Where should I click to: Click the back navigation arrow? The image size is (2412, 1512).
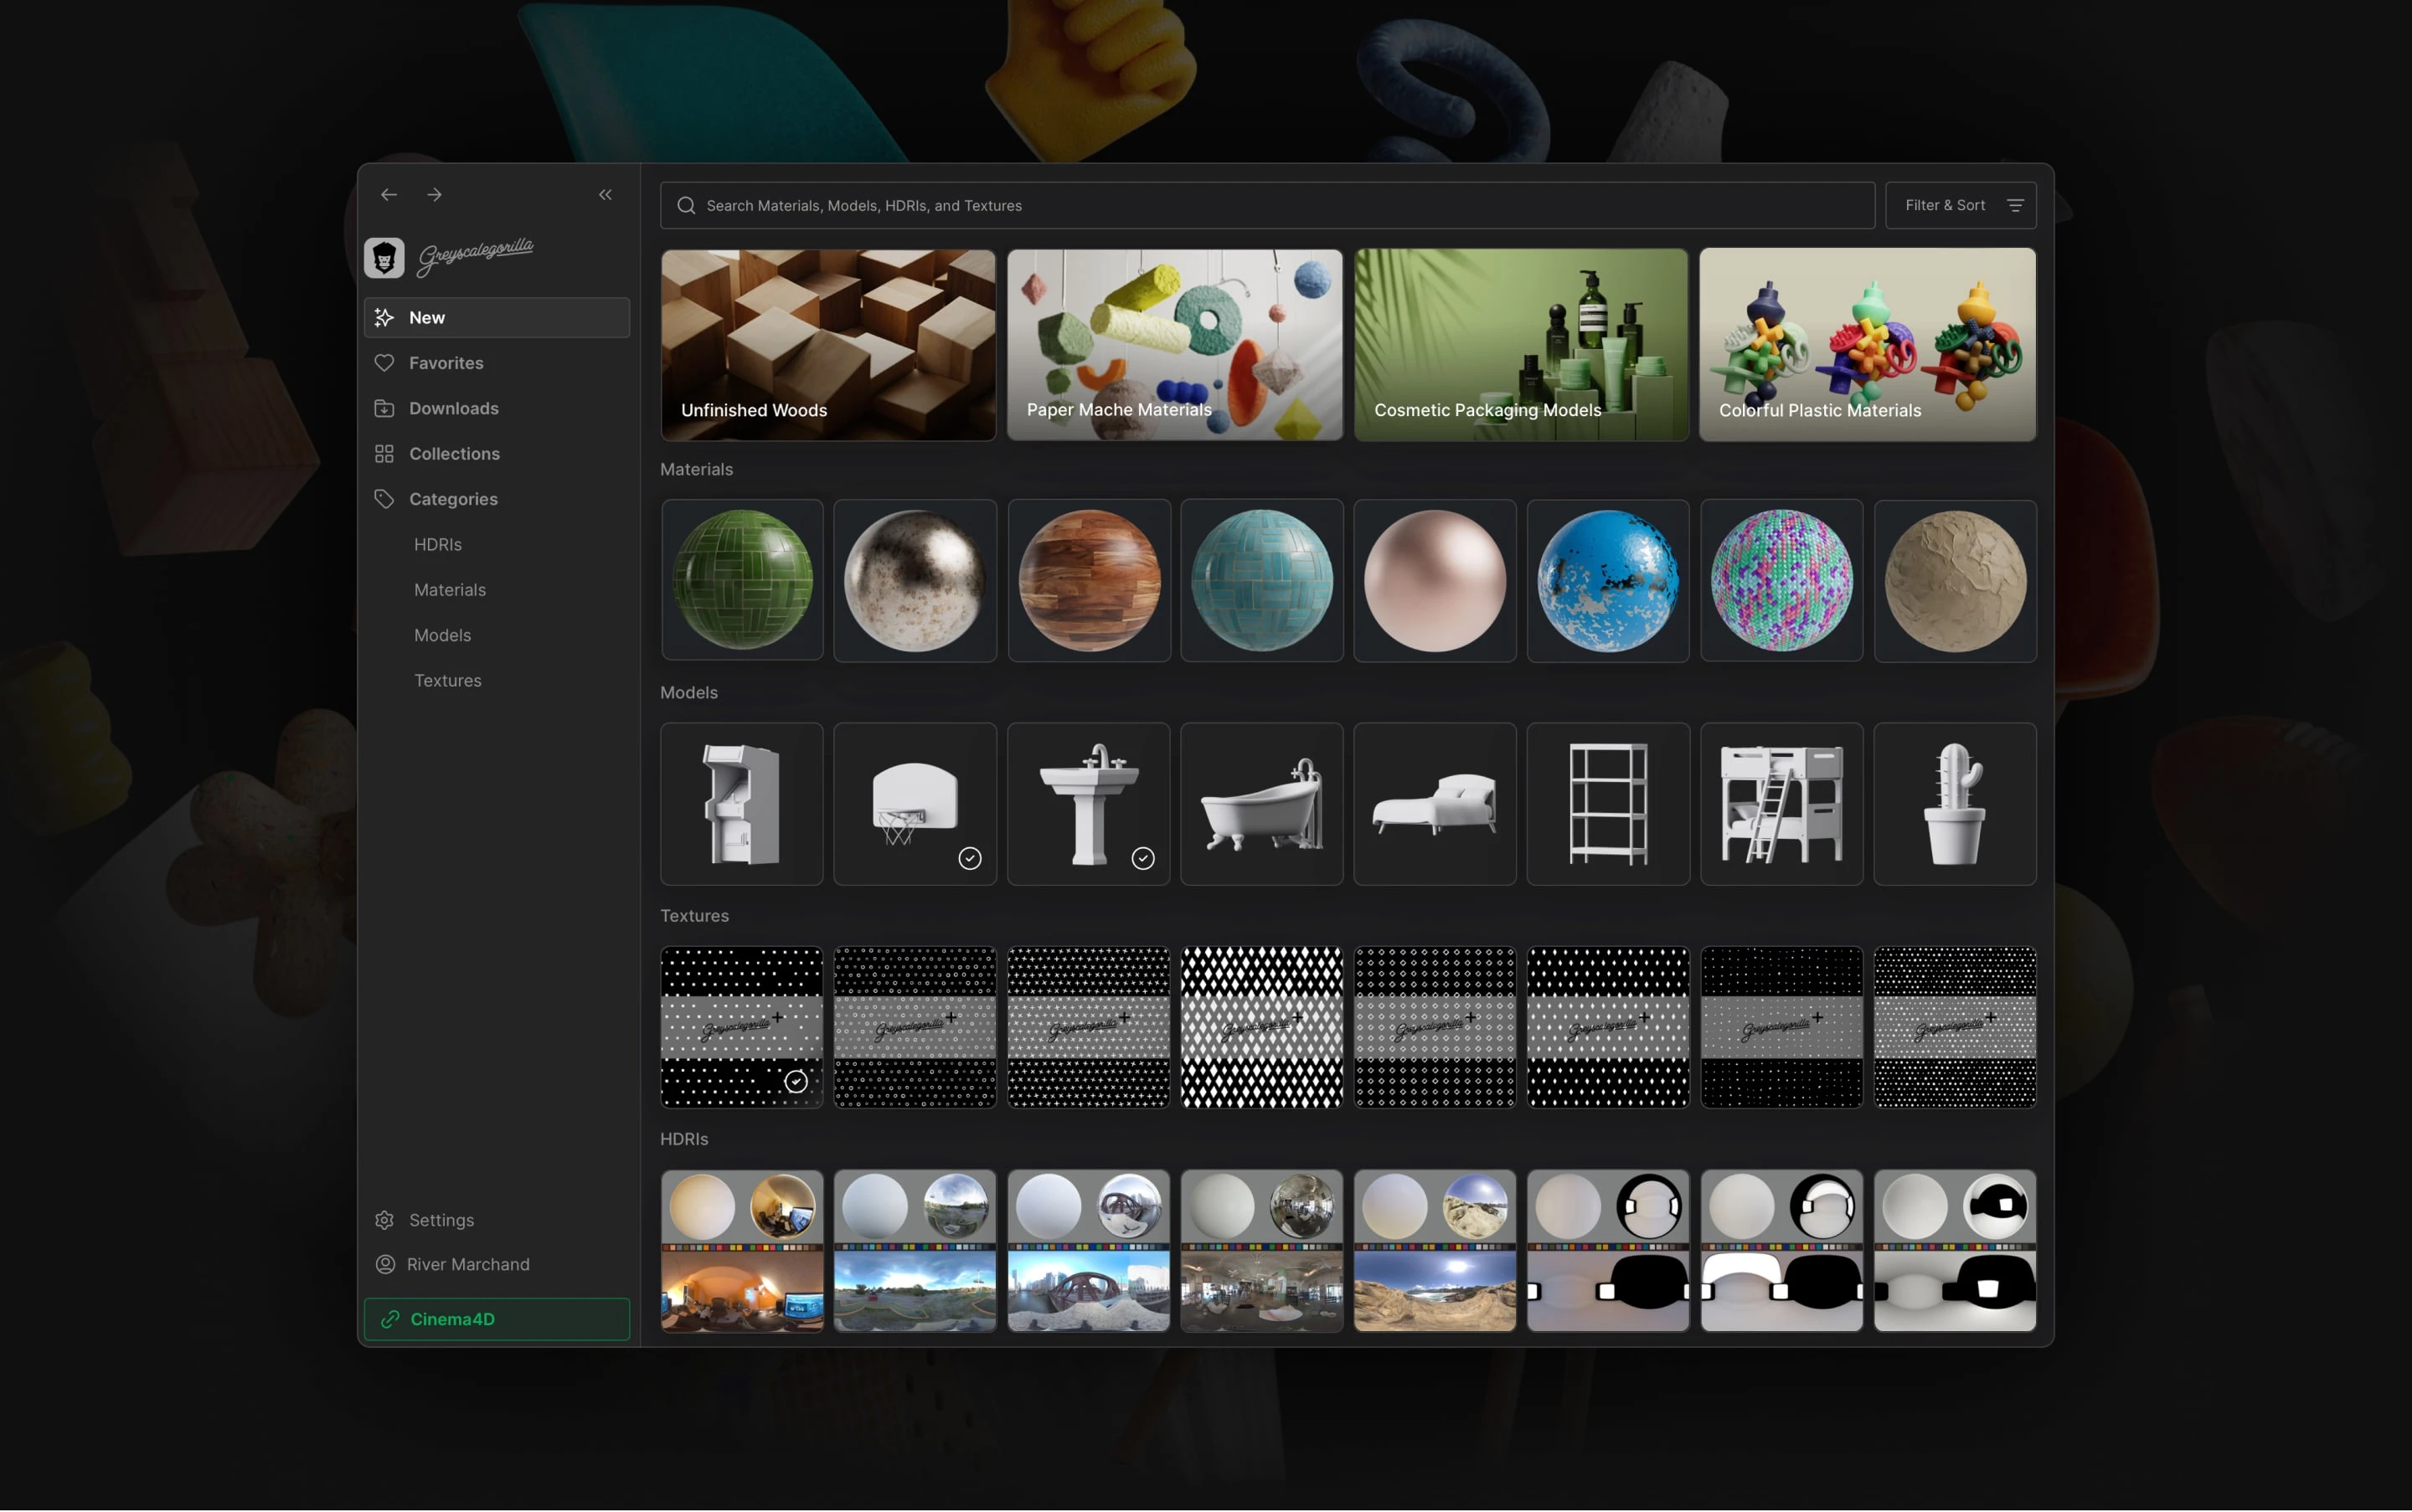click(389, 194)
